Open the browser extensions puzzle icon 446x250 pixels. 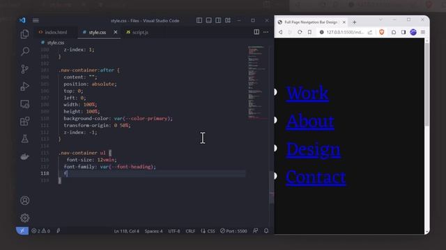coord(394,33)
